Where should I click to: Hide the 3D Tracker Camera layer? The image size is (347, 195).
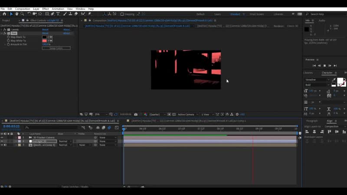point(2,137)
